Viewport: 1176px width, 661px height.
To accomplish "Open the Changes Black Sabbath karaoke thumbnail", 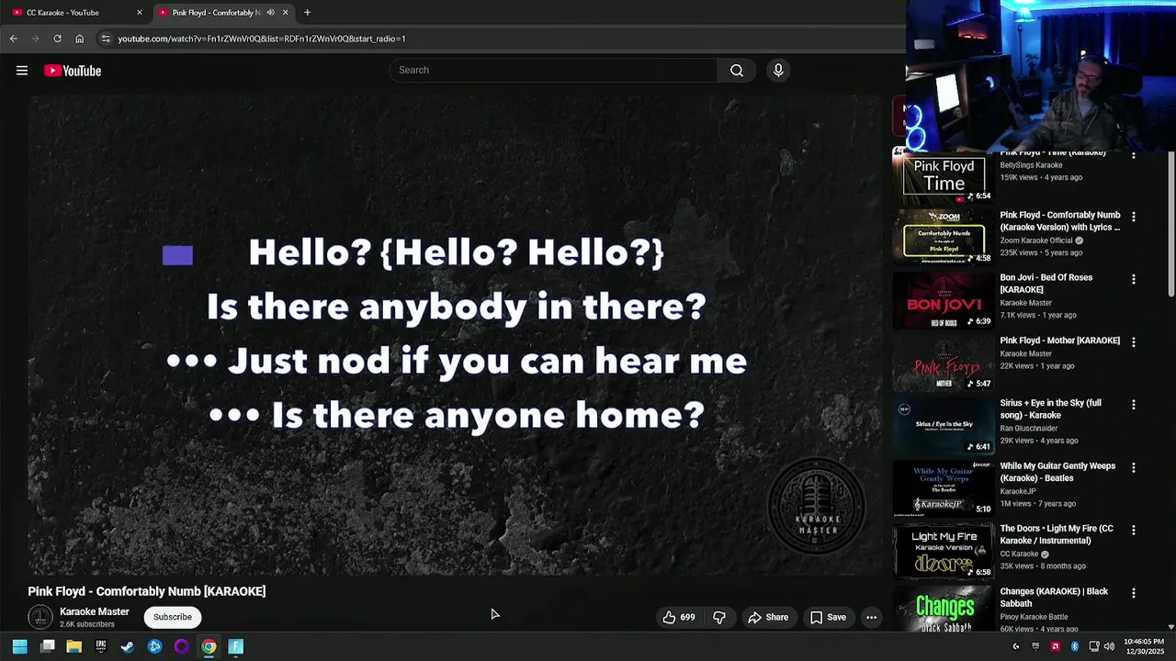I will pyautogui.click(x=944, y=610).
